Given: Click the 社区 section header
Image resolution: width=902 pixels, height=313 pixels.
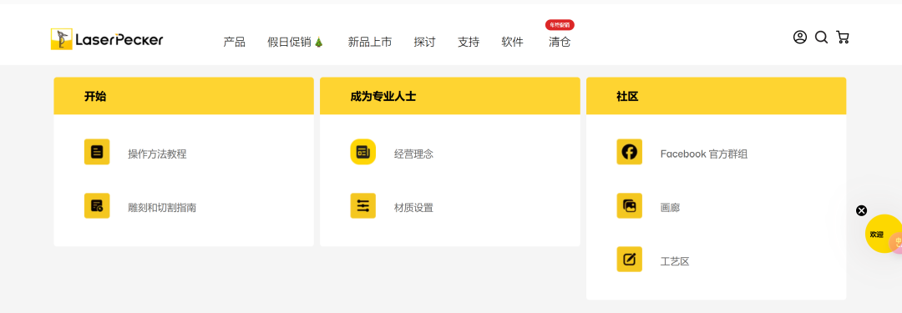Looking at the screenshot, I should (x=717, y=95).
